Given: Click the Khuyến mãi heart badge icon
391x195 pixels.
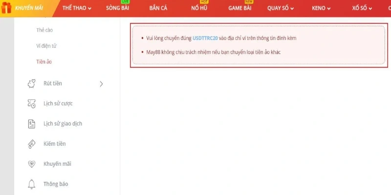Looking at the screenshot, I should coord(32,164).
